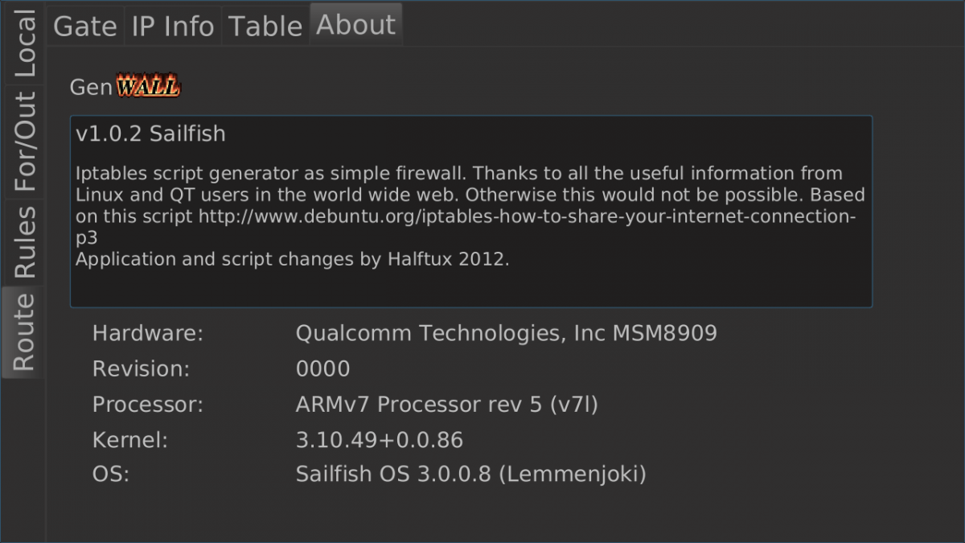Switch to the For/Out side tab
The width and height of the screenshot is (965, 543).
coord(25,142)
